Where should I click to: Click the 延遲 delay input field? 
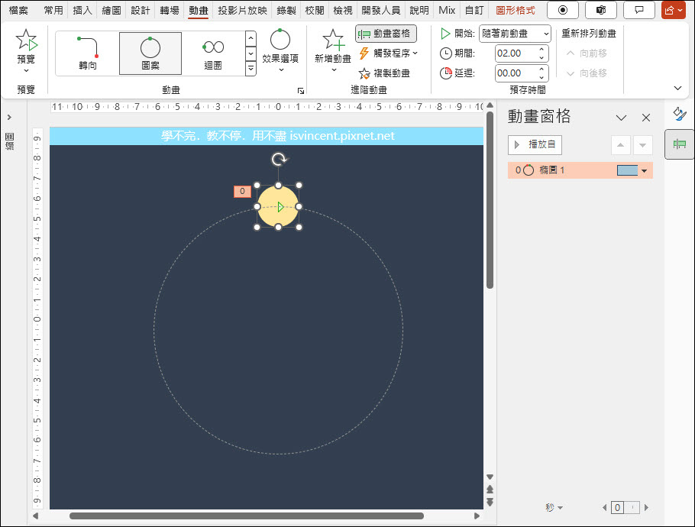516,73
